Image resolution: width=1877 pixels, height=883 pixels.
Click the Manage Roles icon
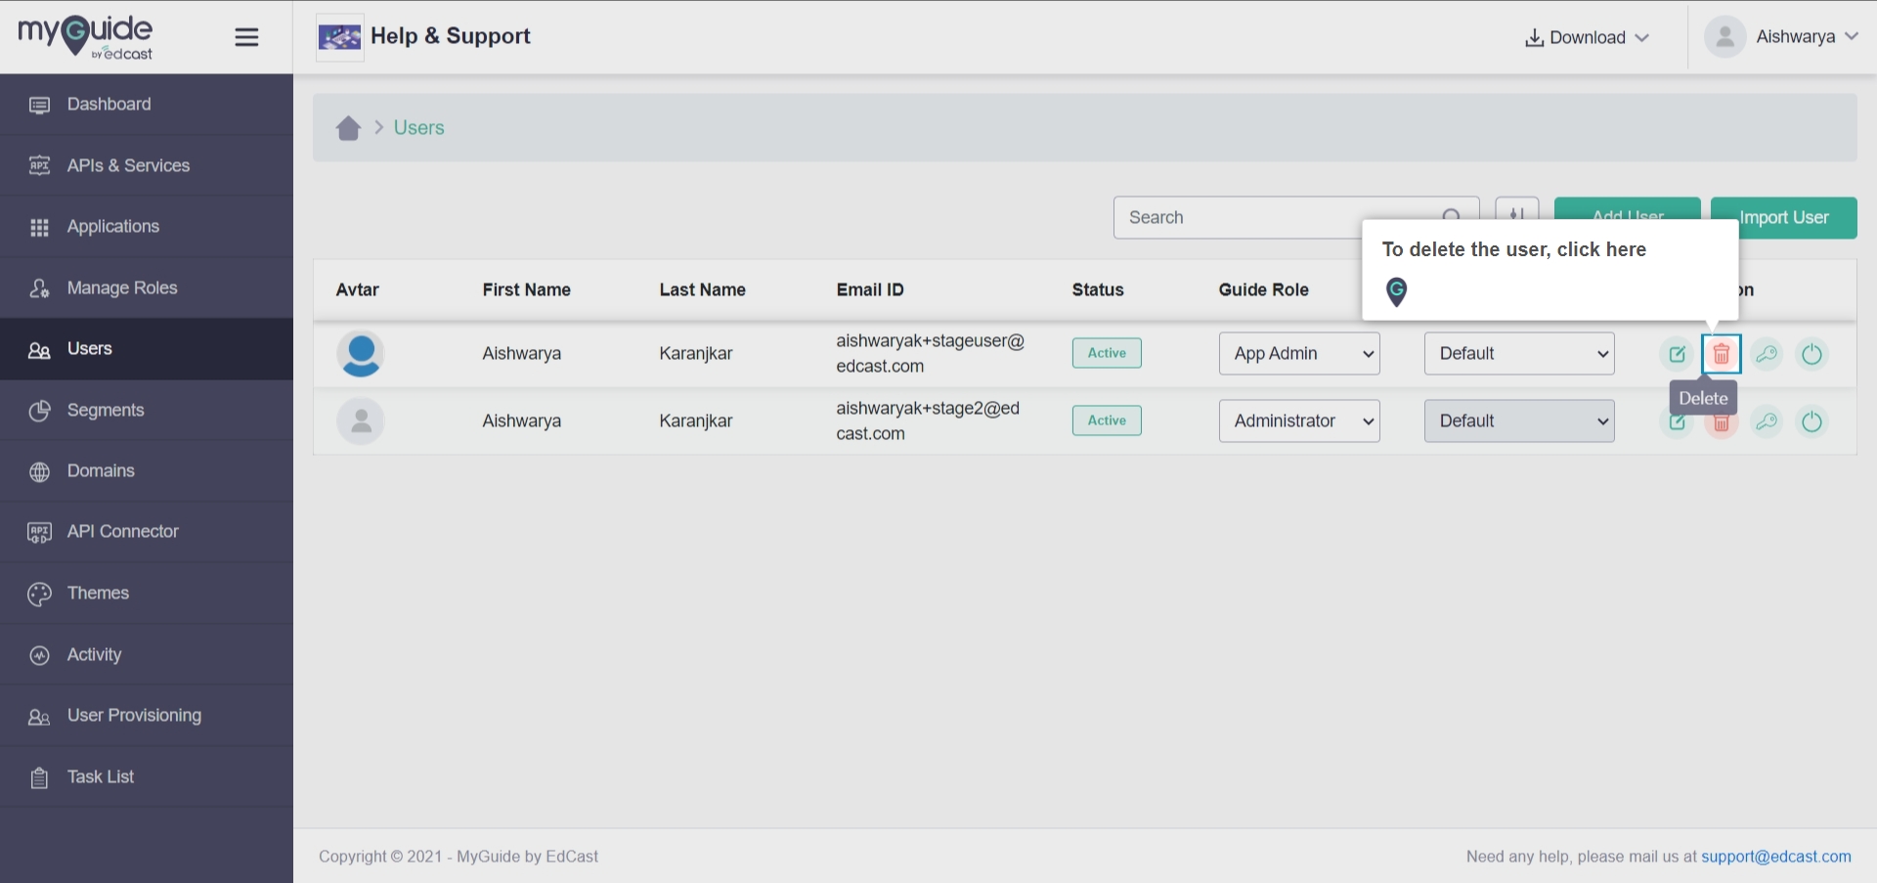(x=39, y=288)
